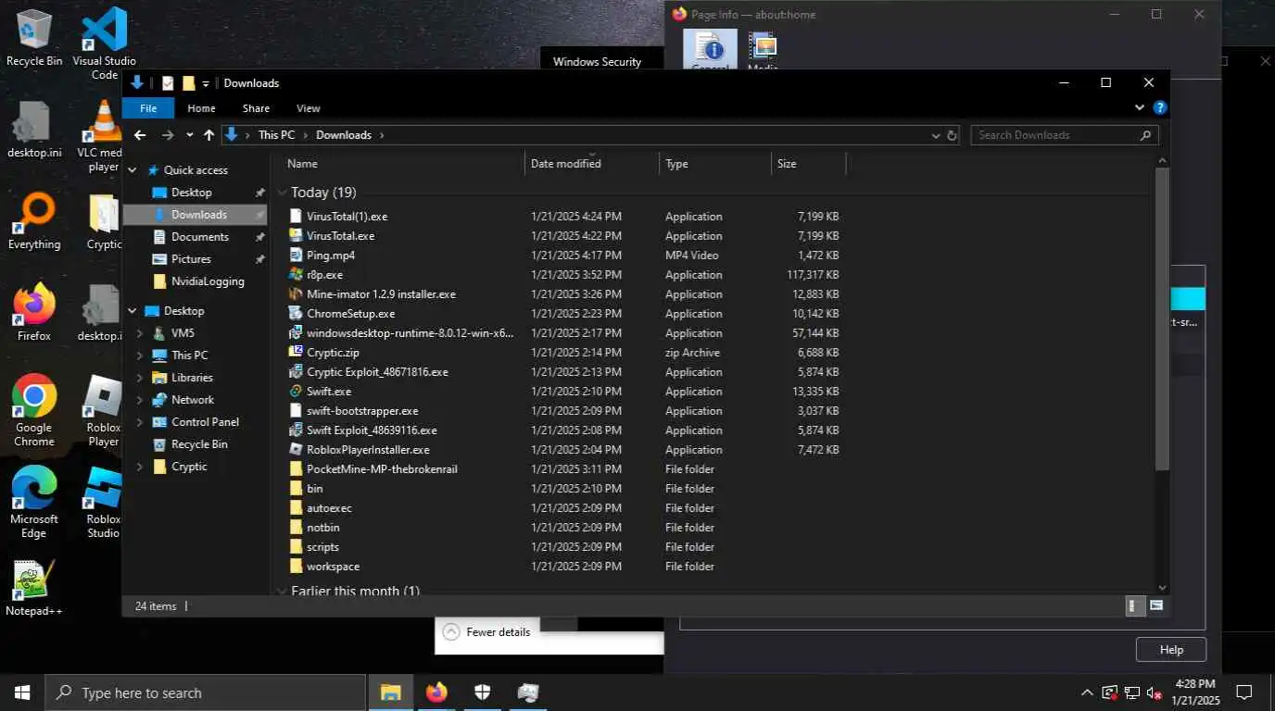Open the notification center icon
Image resolution: width=1275 pixels, height=711 pixels.
pos(1244,692)
